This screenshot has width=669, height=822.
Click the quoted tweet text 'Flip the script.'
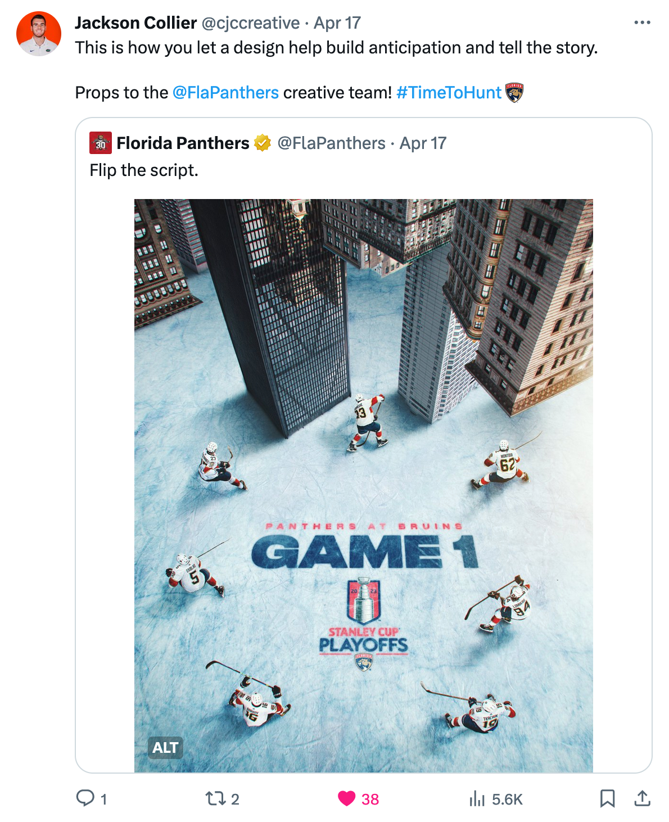click(x=144, y=170)
